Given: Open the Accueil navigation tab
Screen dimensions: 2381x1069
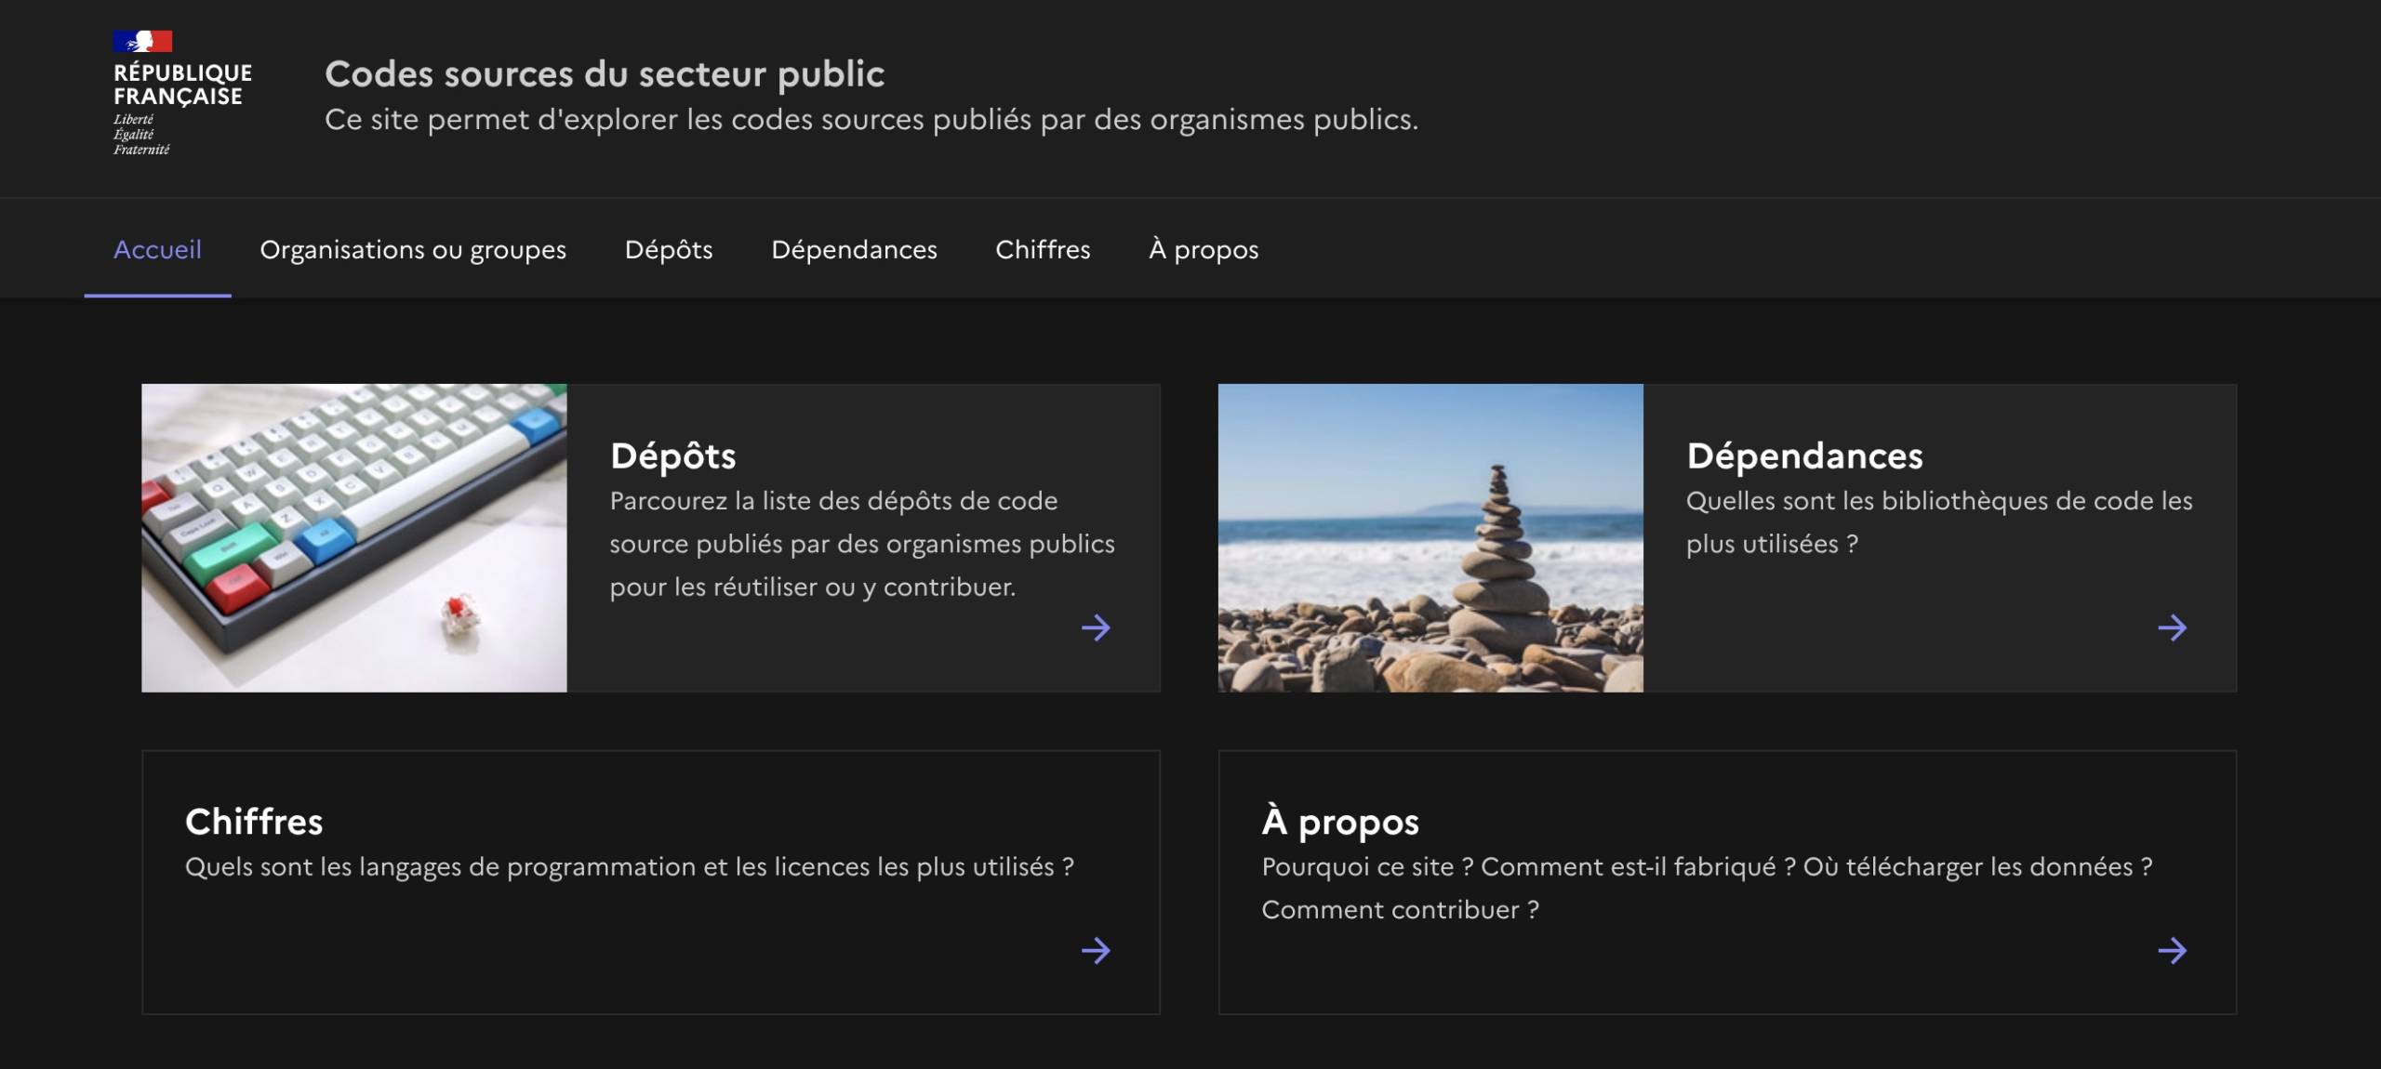Looking at the screenshot, I should [157, 249].
